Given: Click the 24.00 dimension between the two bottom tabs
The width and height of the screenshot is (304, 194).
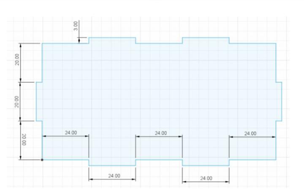Looking at the screenshot, I should (161, 133).
